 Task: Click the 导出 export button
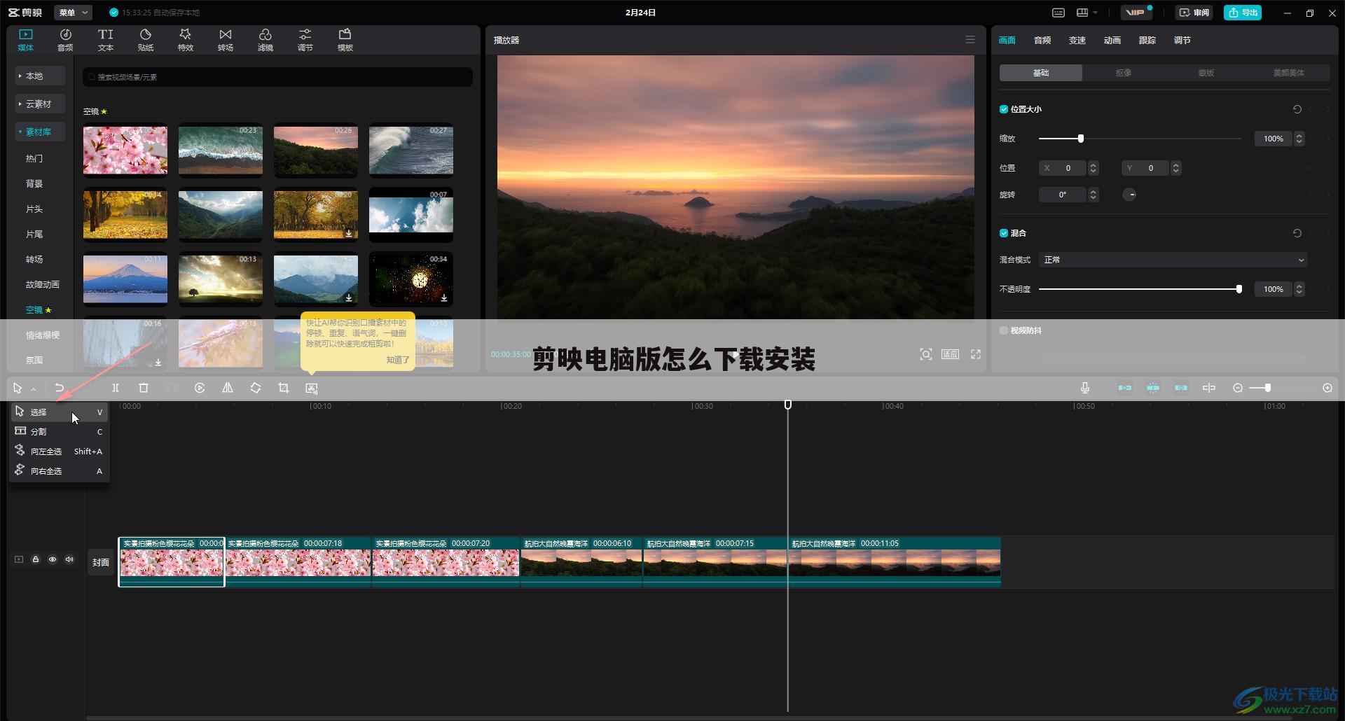tap(1243, 13)
